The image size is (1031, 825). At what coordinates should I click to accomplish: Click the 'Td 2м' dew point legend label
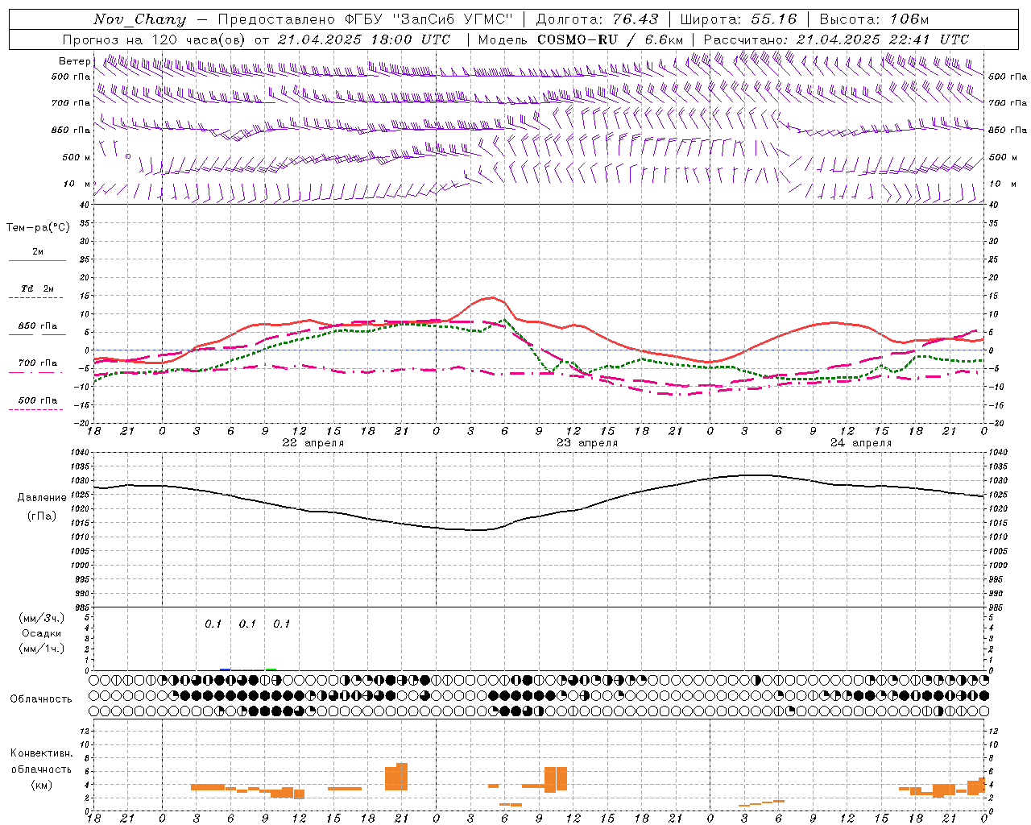(38, 288)
